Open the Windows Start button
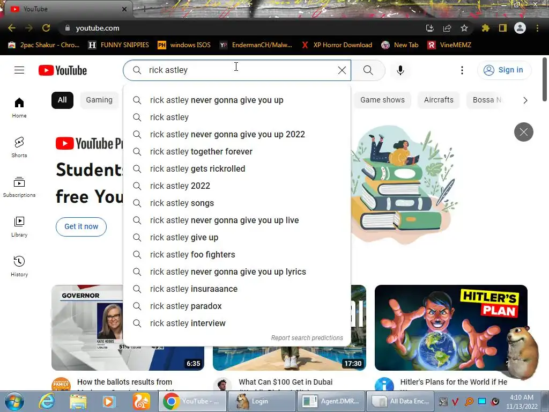This screenshot has height=412, width=549. (14, 401)
